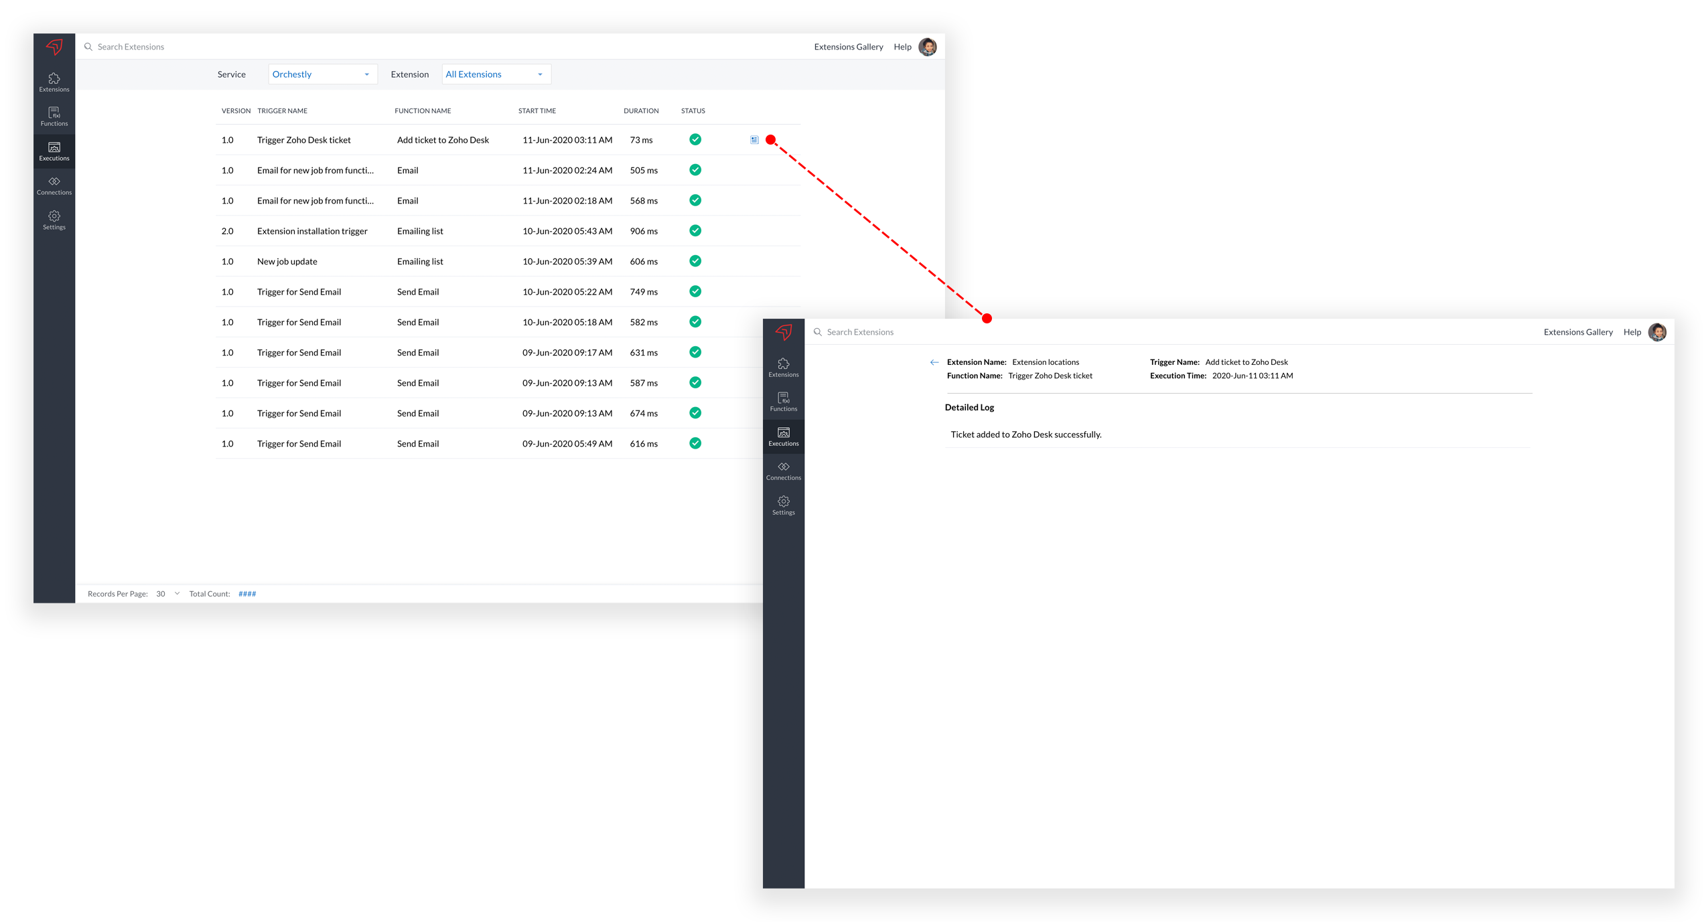Open Extensions Gallery link in left window
The width and height of the screenshot is (1708, 922).
[848, 47]
